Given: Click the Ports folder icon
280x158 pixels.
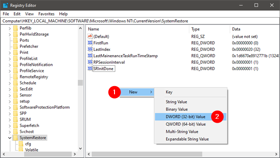Looking at the screenshot, I should pyautogui.click(x=16, y=40).
